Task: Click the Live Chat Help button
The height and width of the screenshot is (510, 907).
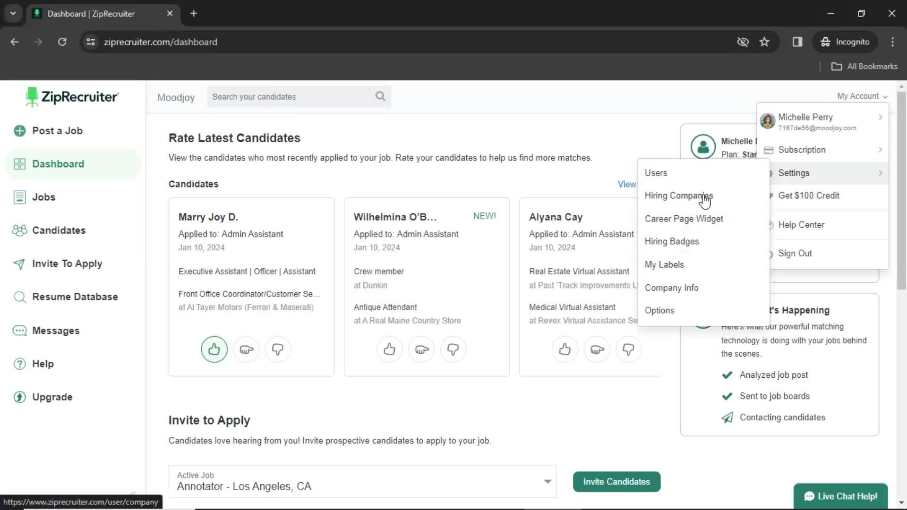Action: [841, 496]
